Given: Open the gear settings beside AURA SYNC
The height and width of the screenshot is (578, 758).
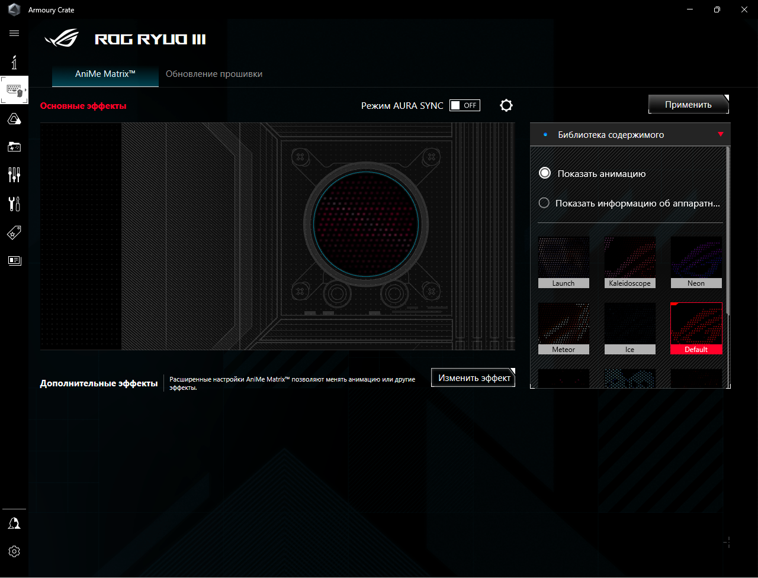Looking at the screenshot, I should tap(506, 105).
